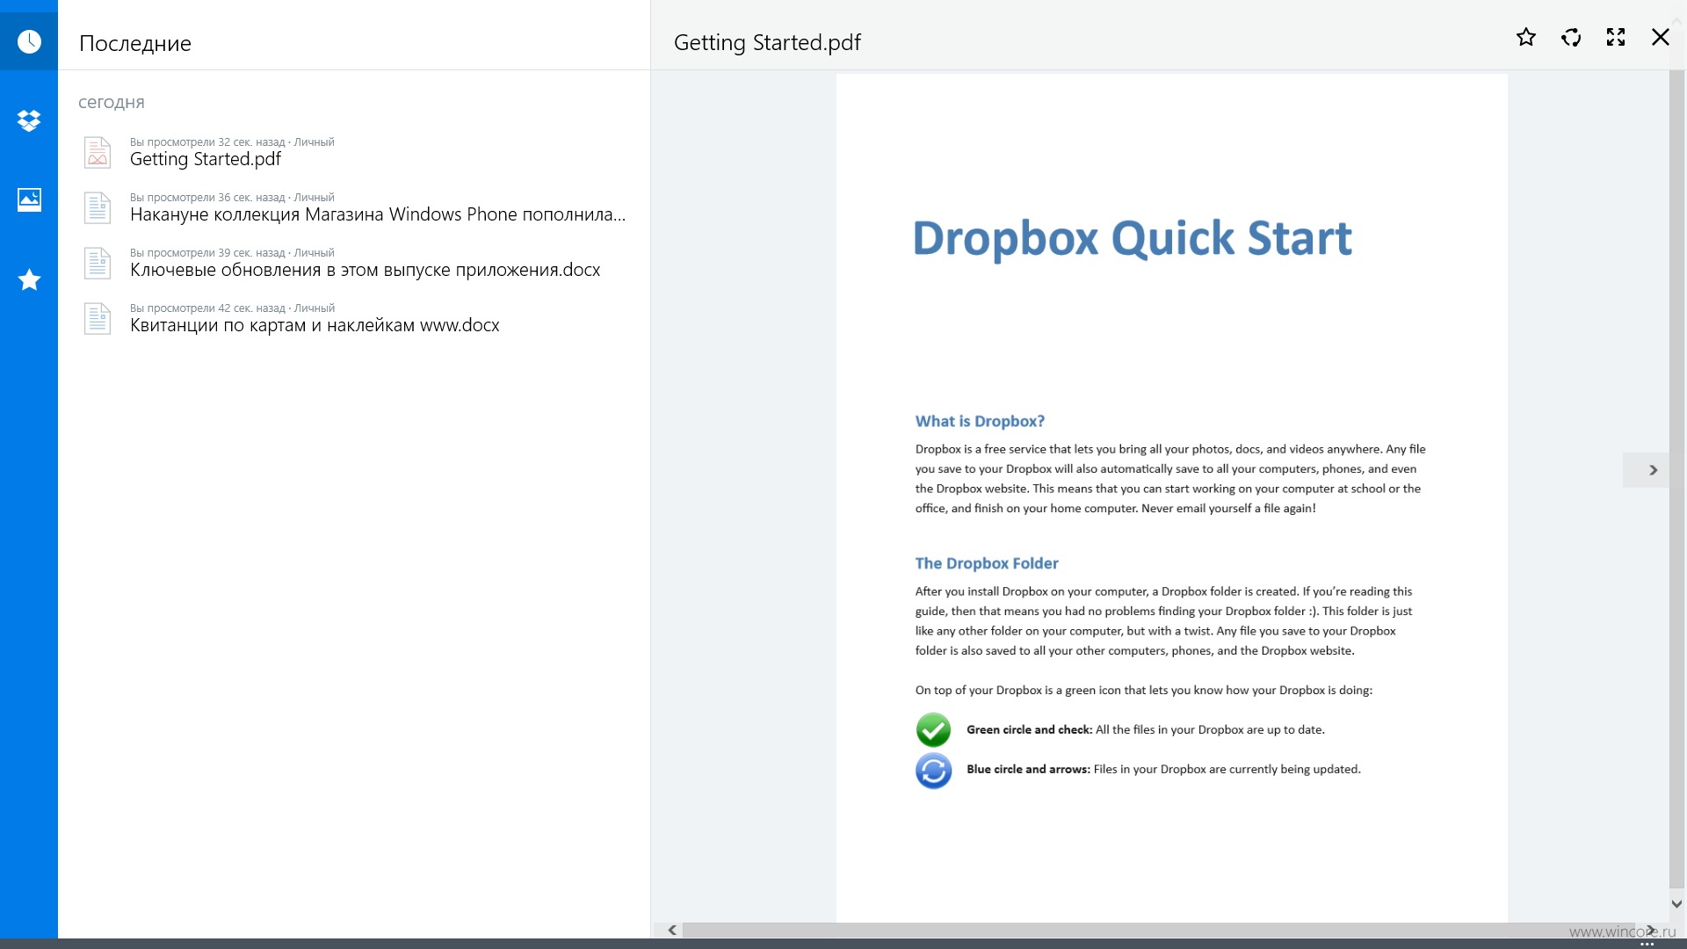1687x949 pixels.
Task: Click the horizontal scrollbar track in preview
Action: point(1160,930)
